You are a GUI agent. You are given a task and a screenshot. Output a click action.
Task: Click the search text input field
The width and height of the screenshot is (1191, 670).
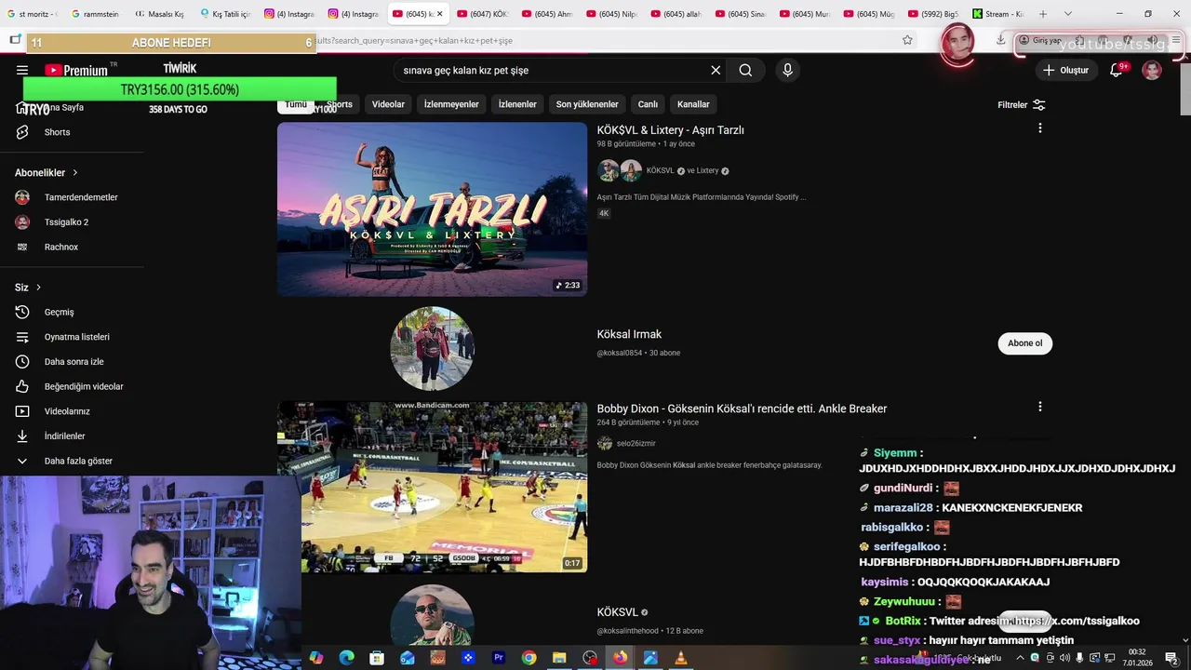[549, 70]
